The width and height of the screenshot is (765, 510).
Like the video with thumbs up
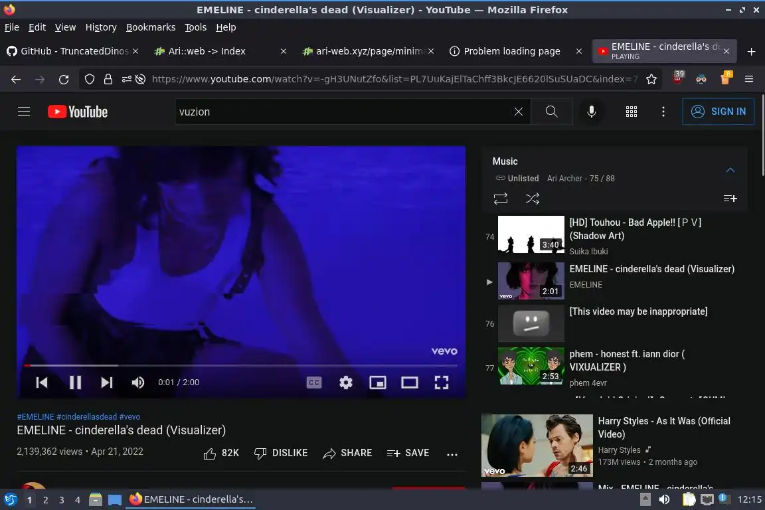tap(221, 454)
